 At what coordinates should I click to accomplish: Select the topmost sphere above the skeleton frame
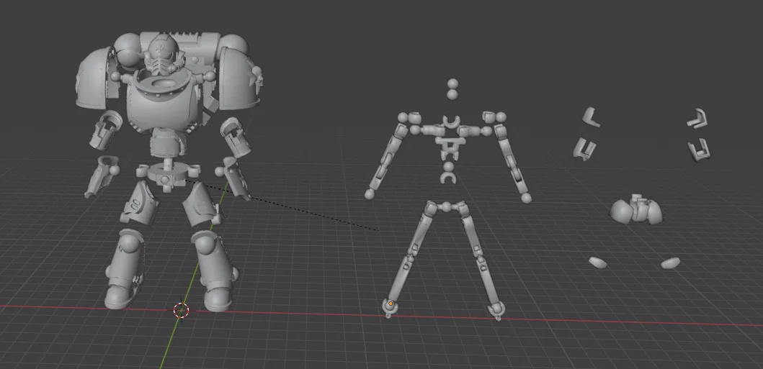pos(452,84)
